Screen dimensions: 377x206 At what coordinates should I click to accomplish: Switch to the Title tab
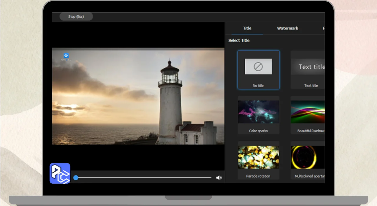pyautogui.click(x=247, y=28)
